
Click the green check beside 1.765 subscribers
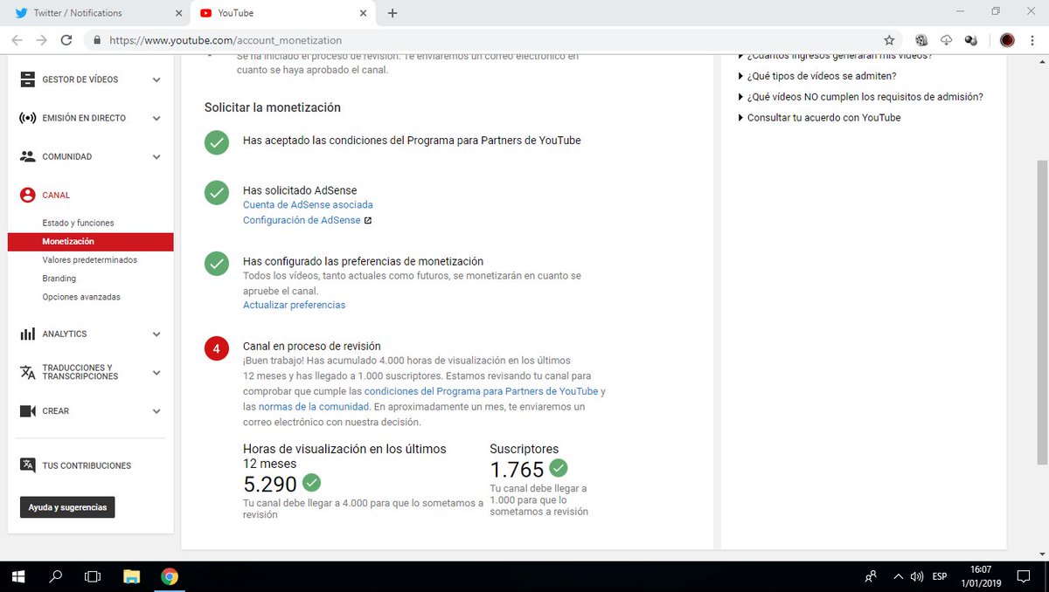click(559, 468)
